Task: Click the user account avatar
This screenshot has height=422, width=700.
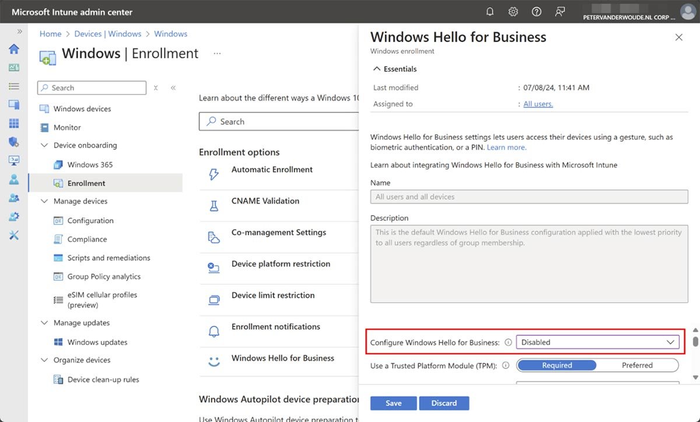Action: pos(688,12)
